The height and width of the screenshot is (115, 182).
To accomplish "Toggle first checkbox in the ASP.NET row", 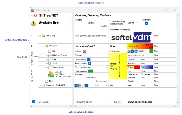I will [x=76, y=85].
